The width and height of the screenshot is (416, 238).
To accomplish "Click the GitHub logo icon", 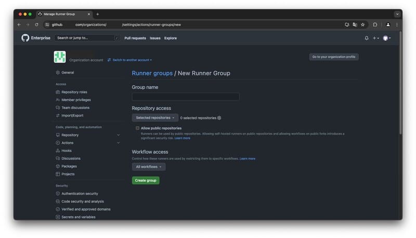I will (x=25, y=38).
